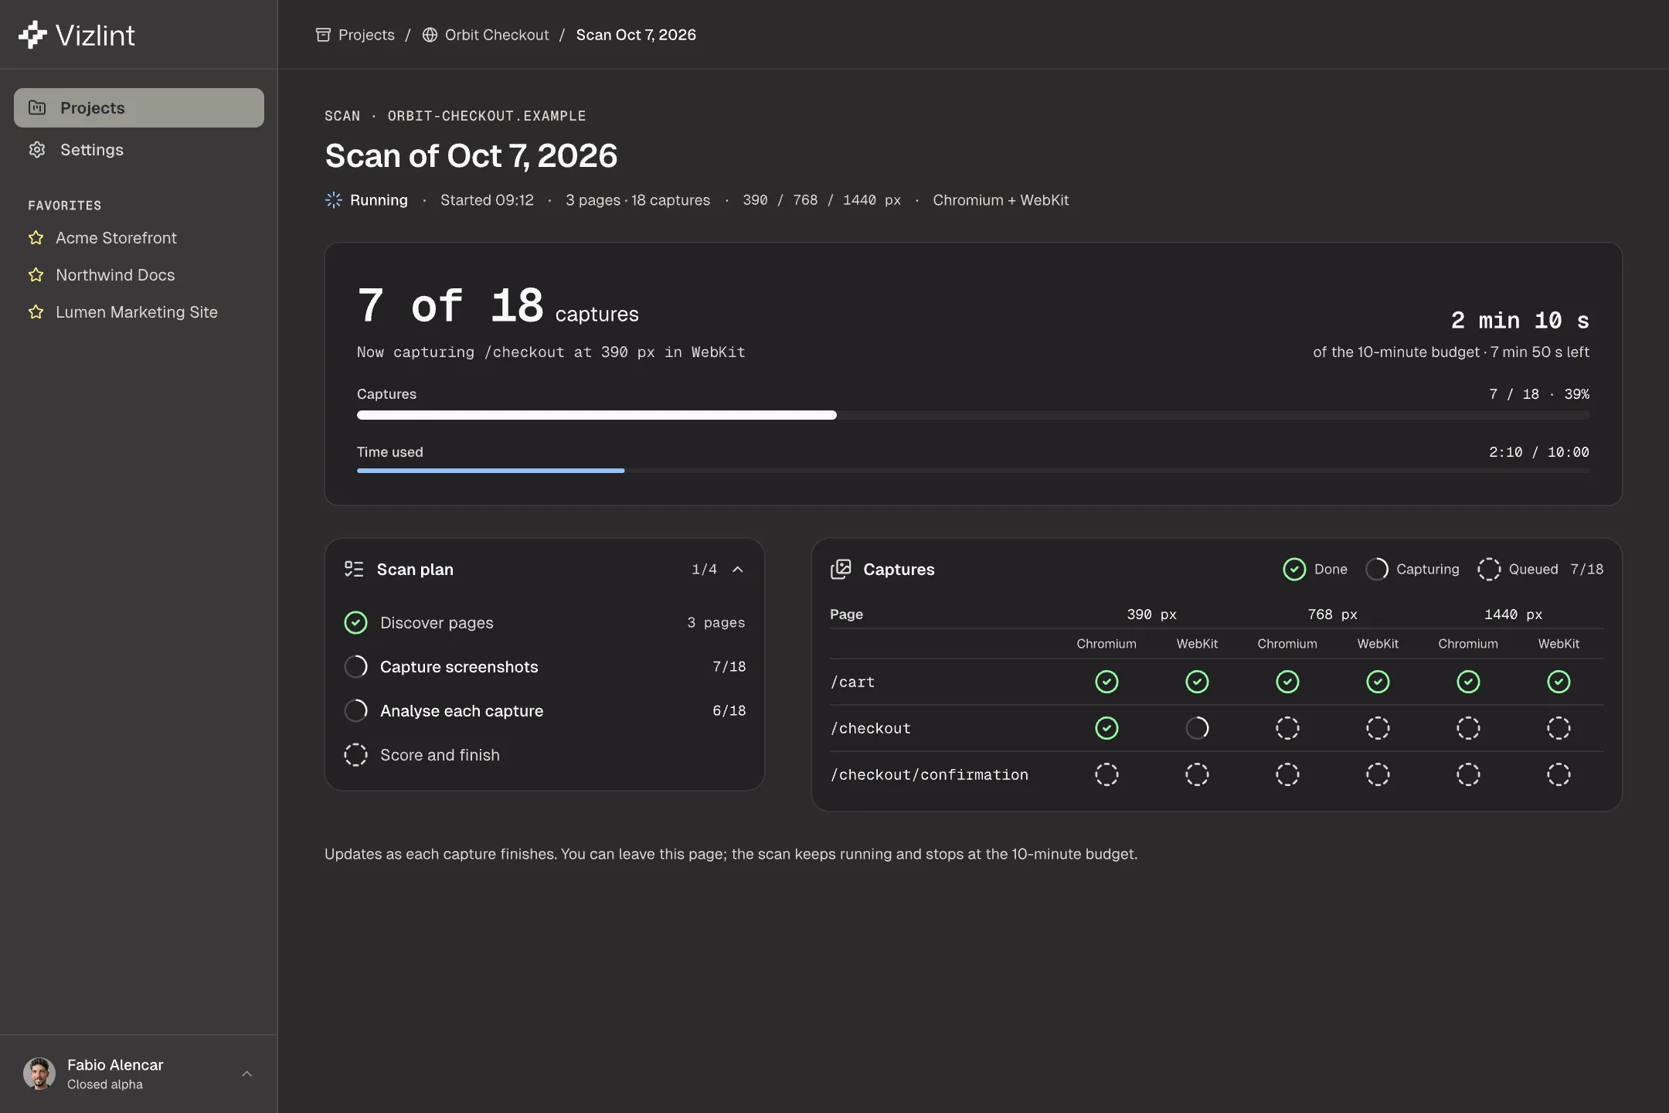Screen dimensions: 1669x1113
Task: Click the Vizlint logo icon
Action: coord(32,35)
